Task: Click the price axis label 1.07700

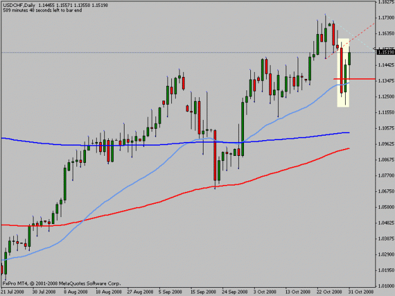Action: (x=386, y=175)
